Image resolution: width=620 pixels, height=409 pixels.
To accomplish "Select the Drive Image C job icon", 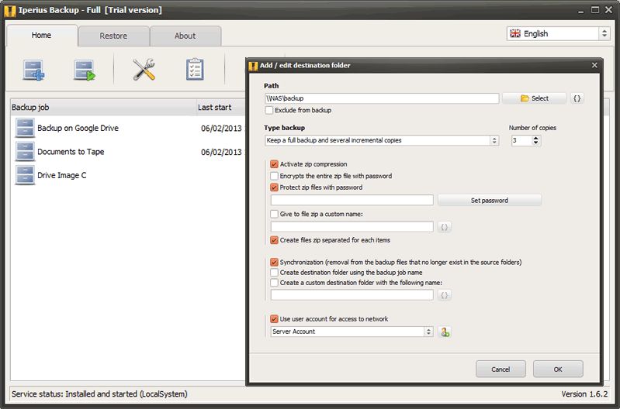I will (x=25, y=175).
